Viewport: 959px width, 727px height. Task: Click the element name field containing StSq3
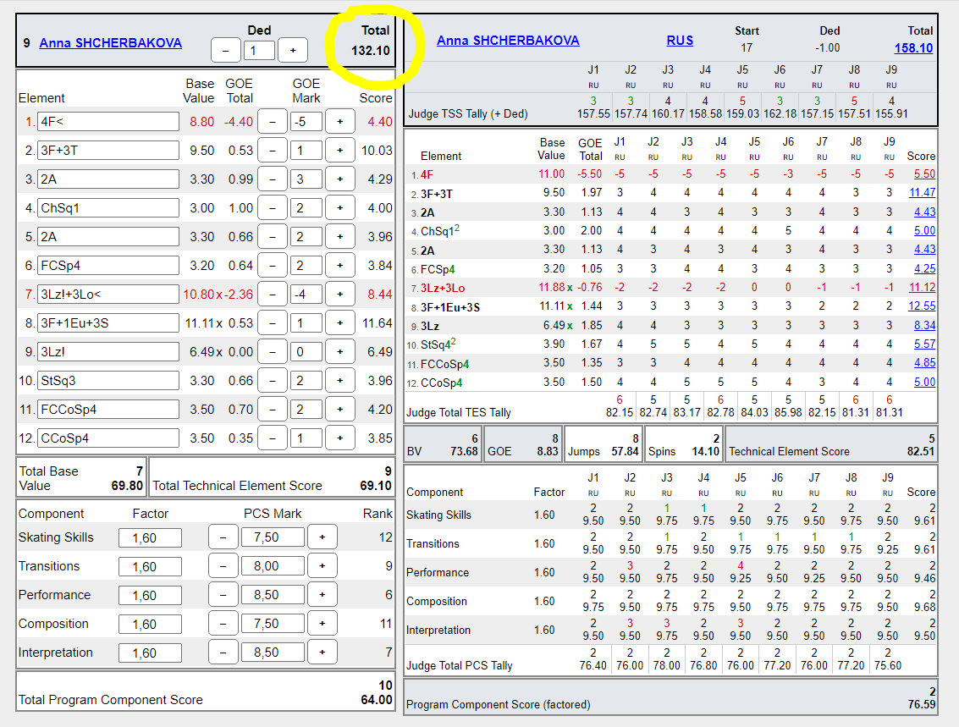coord(108,381)
